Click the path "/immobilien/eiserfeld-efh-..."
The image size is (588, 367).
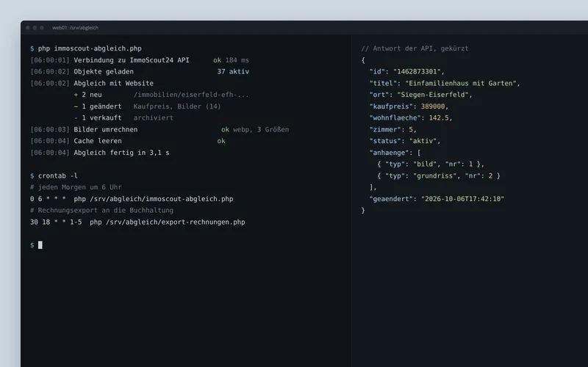tap(191, 95)
